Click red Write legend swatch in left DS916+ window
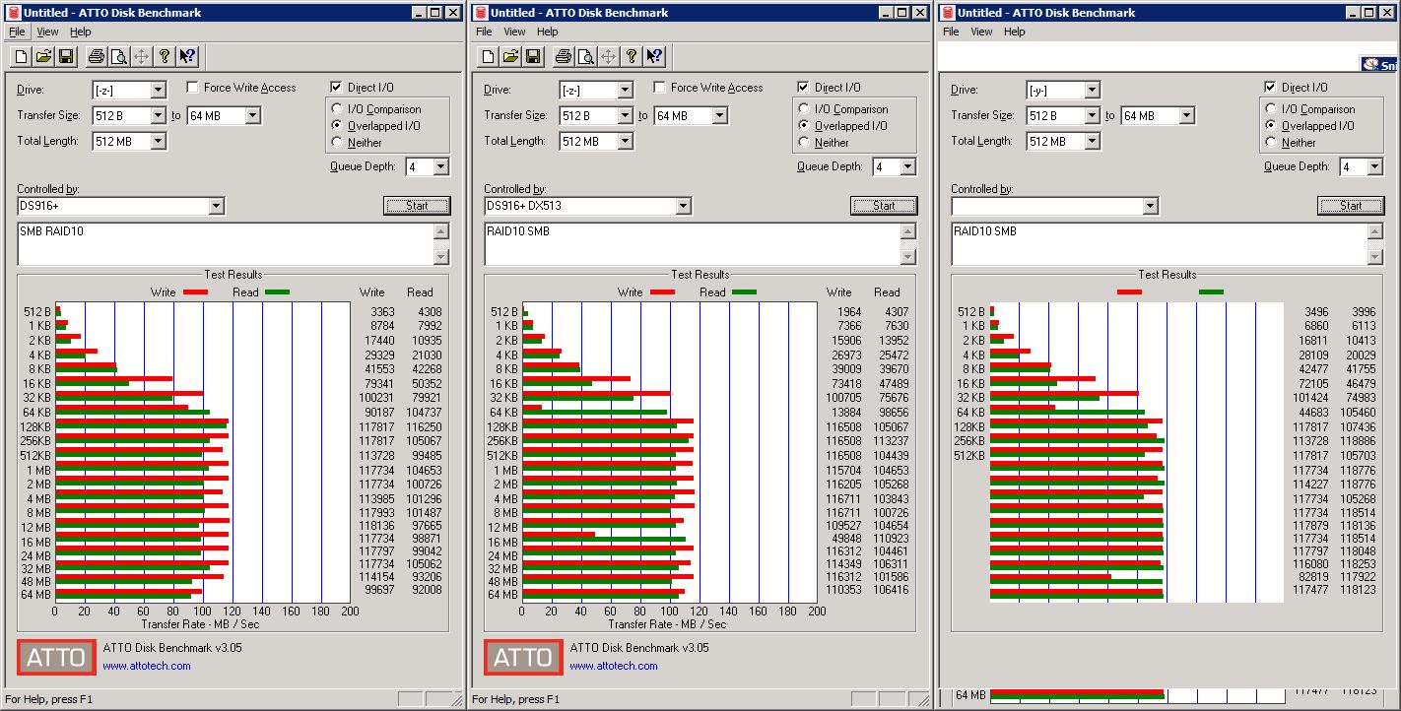This screenshot has width=1401, height=711. pos(195,292)
